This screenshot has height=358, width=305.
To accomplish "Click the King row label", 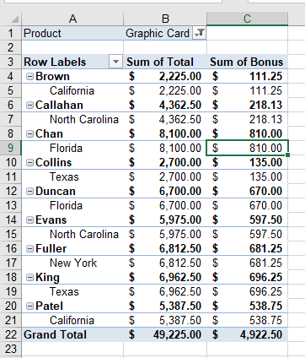I will click(x=47, y=278).
